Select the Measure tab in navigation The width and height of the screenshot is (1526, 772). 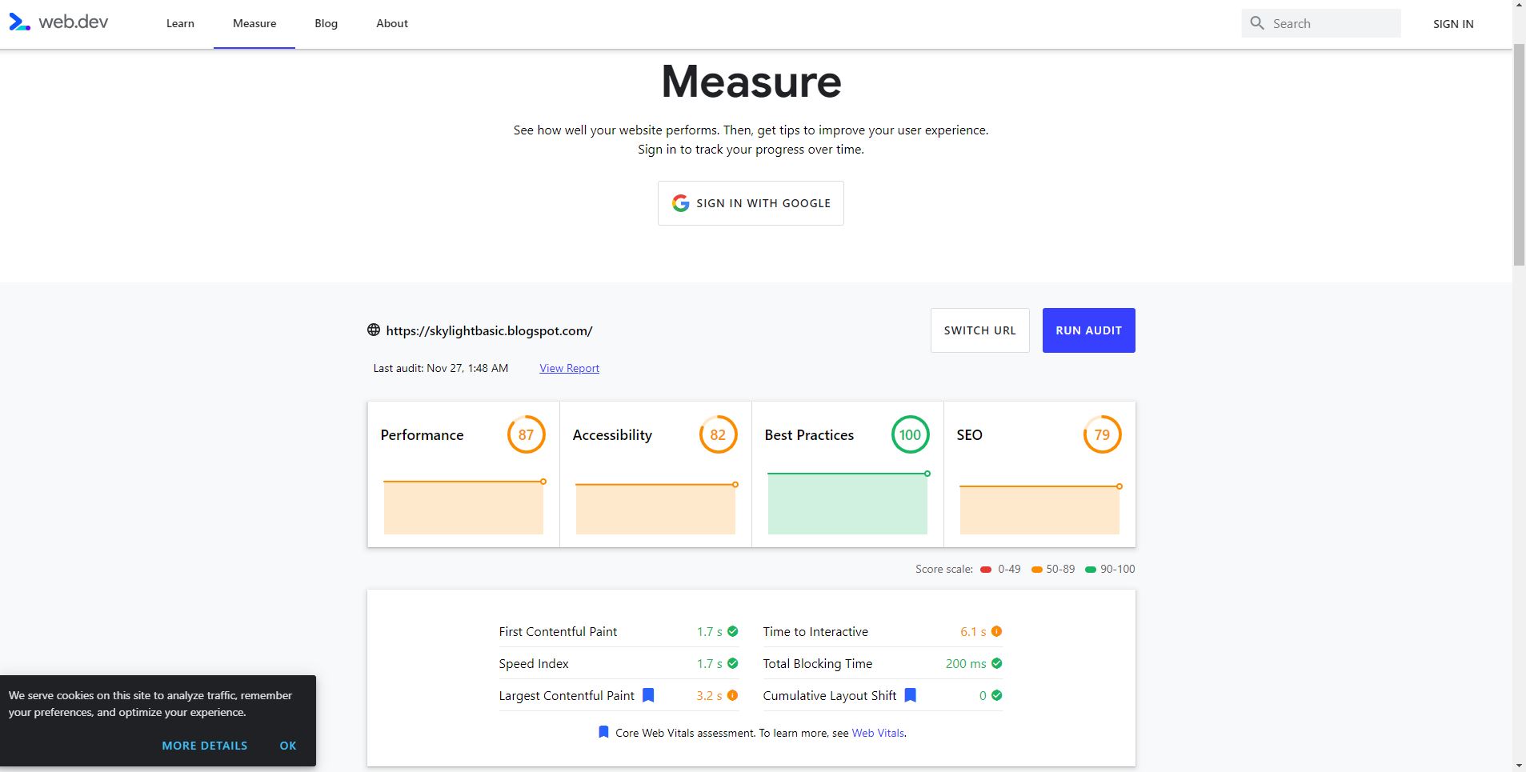click(254, 23)
